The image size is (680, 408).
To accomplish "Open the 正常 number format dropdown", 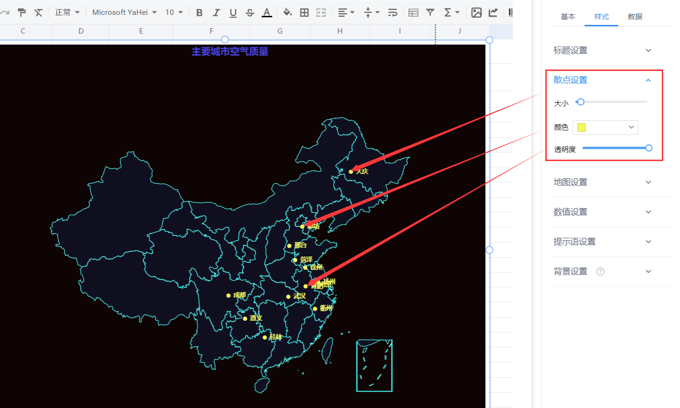I will (67, 12).
